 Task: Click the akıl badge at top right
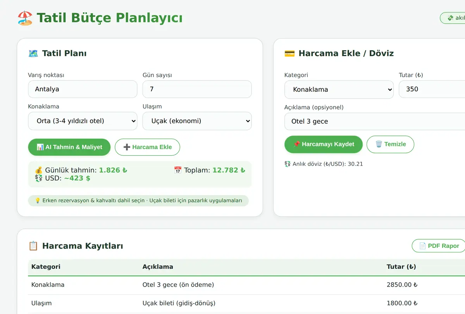453,18
